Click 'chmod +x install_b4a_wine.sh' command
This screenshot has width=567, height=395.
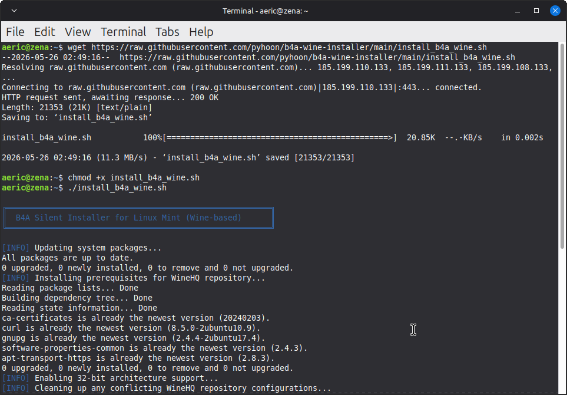(134, 178)
